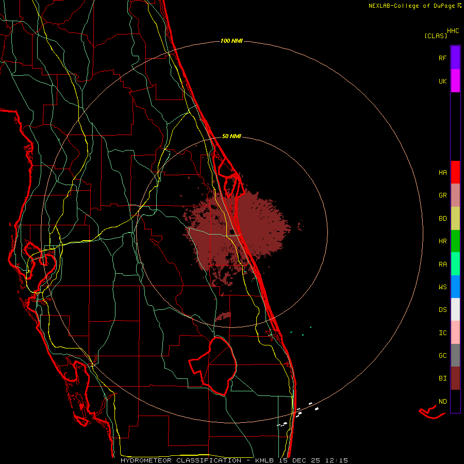This screenshot has width=464, height=464.
Task: Click the UK legend label
Action: click(x=442, y=81)
